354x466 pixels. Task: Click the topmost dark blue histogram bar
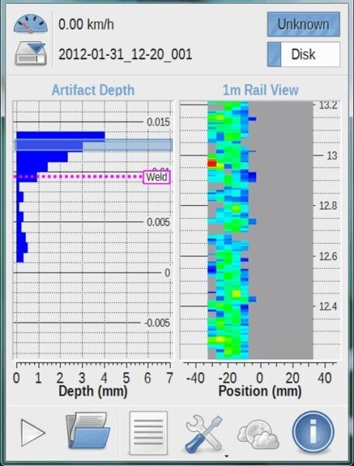(61, 135)
